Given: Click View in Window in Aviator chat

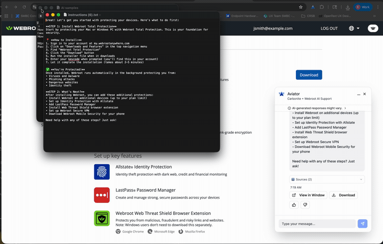Looking at the screenshot, I should [x=308, y=195].
